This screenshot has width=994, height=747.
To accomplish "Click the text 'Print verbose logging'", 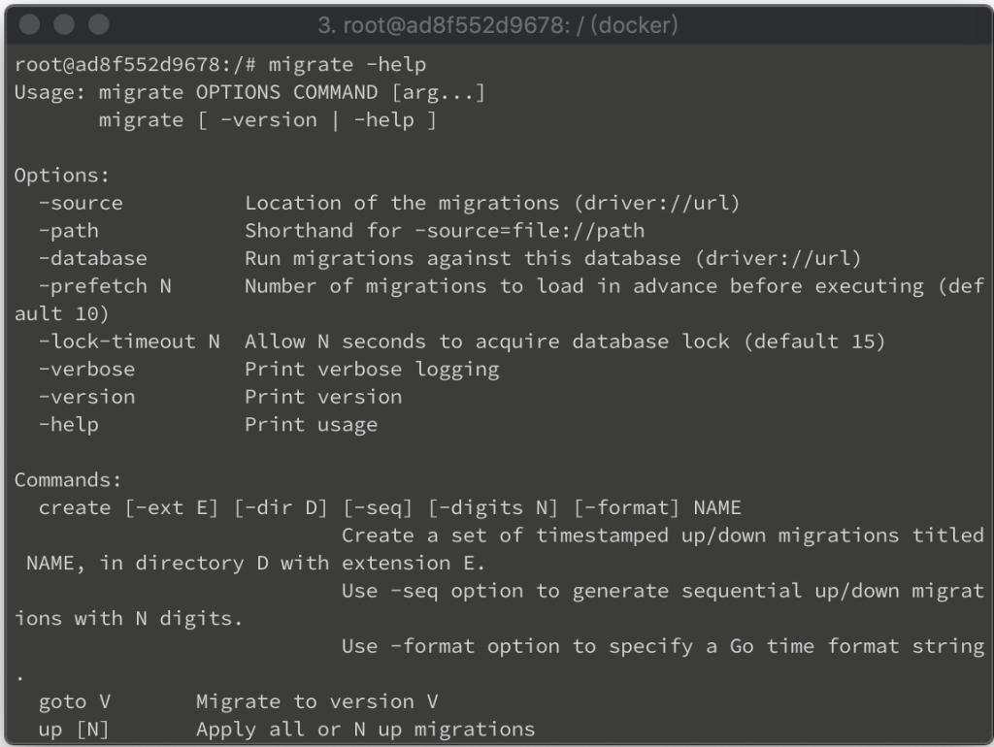I will pyautogui.click(x=372, y=370).
